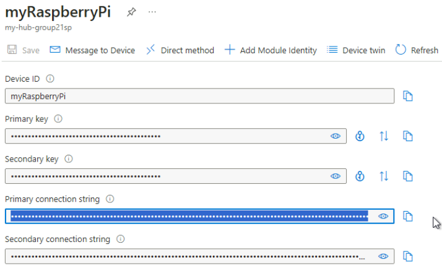
Task: Click inside the Secondary key field
Action: click(176, 176)
